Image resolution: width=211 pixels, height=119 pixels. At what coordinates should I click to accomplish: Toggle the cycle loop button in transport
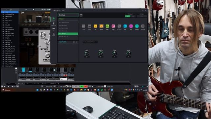[x=74, y=86]
